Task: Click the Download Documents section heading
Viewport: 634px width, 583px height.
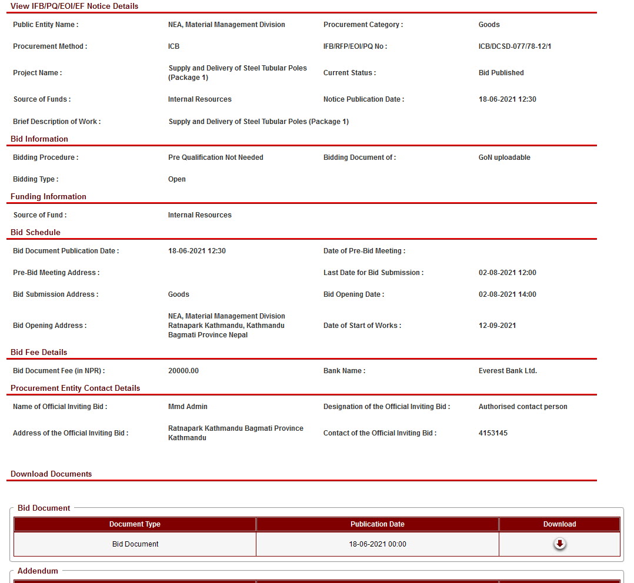Action: (x=51, y=474)
